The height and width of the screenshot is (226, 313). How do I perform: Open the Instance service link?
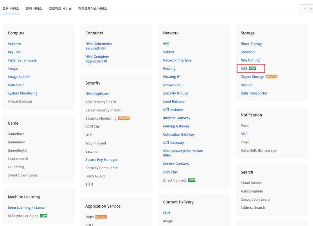click(x=14, y=44)
